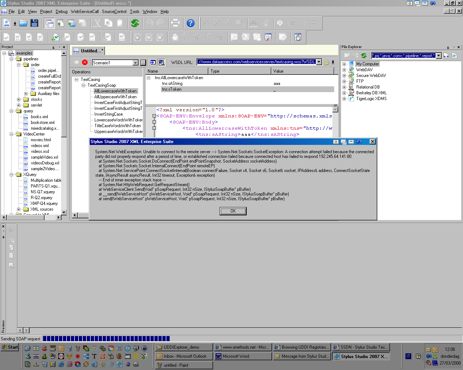Select sampleVideo.xsl in the Project tree
Viewport: 463px width, 370px height.
pos(44,157)
